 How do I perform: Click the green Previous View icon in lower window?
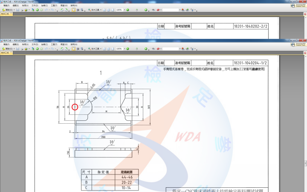37,49
